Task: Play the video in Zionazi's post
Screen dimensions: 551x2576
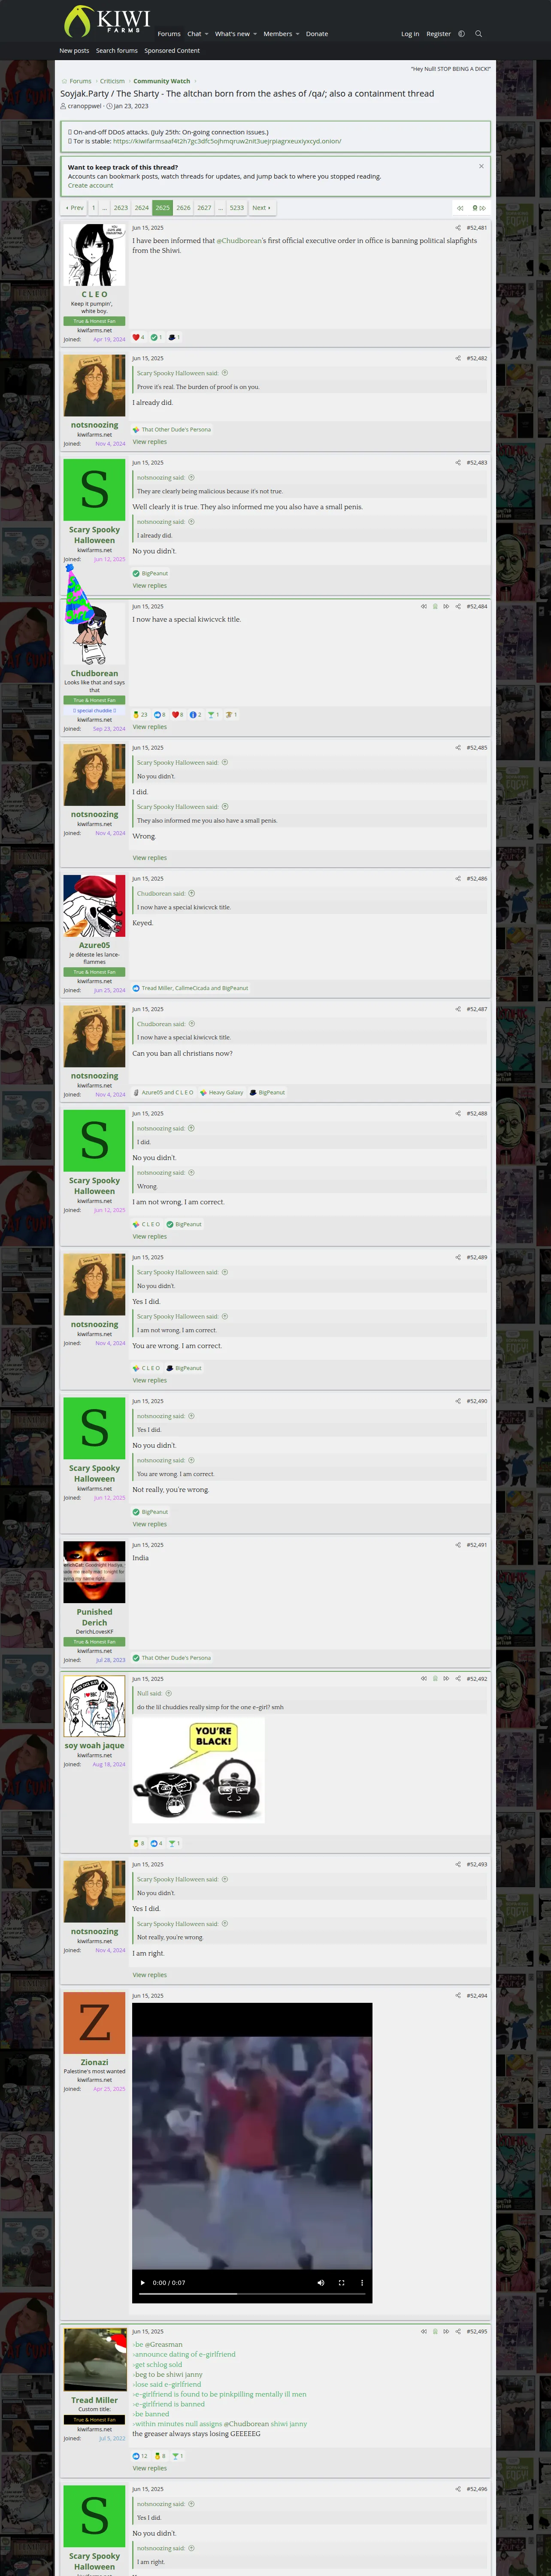Action: (143, 2283)
